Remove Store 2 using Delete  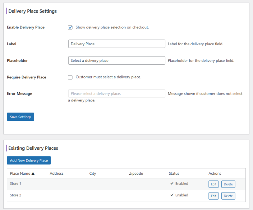[x=228, y=196]
